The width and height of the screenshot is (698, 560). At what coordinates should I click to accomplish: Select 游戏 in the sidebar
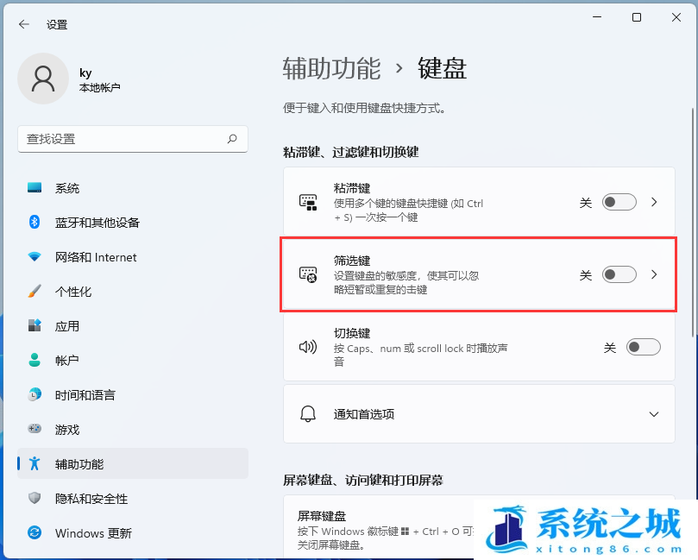133,429
